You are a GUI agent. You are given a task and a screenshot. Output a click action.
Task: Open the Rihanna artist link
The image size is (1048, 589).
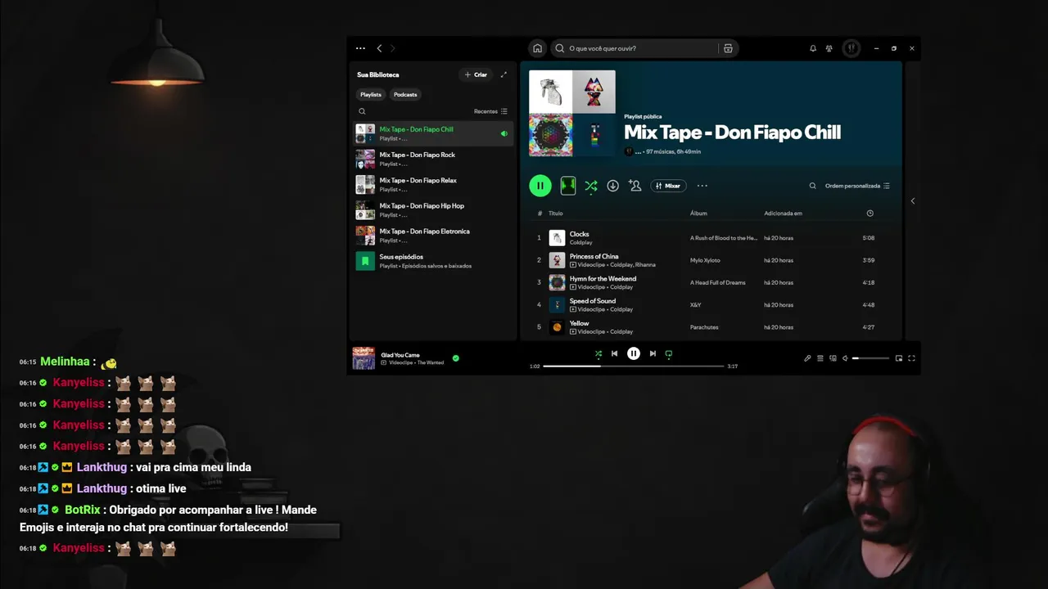pyautogui.click(x=644, y=265)
